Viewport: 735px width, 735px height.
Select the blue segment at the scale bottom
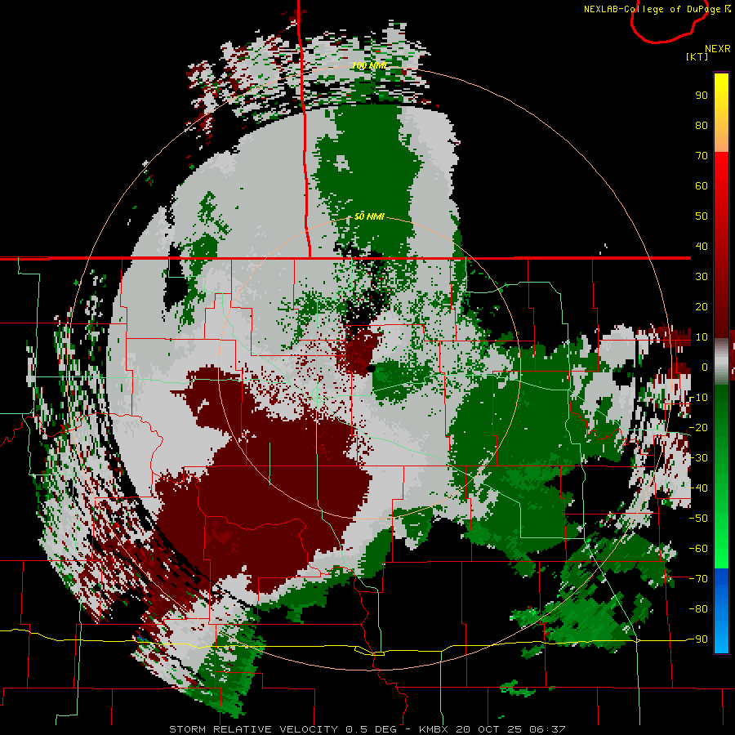(x=721, y=610)
